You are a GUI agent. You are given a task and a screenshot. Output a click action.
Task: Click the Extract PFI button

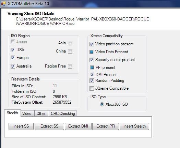pyautogui.click(x=106, y=126)
